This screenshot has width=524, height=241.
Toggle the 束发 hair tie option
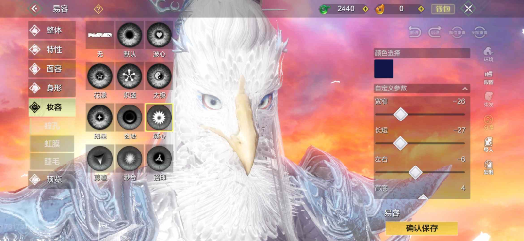(x=488, y=100)
